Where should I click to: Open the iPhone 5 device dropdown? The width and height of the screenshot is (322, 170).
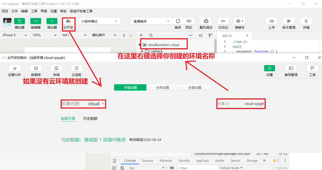(14, 35)
